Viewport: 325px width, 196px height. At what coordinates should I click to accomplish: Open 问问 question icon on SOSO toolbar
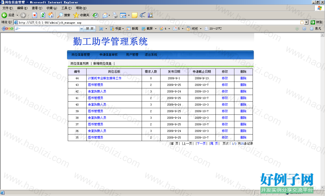click(x=192, y=29)
